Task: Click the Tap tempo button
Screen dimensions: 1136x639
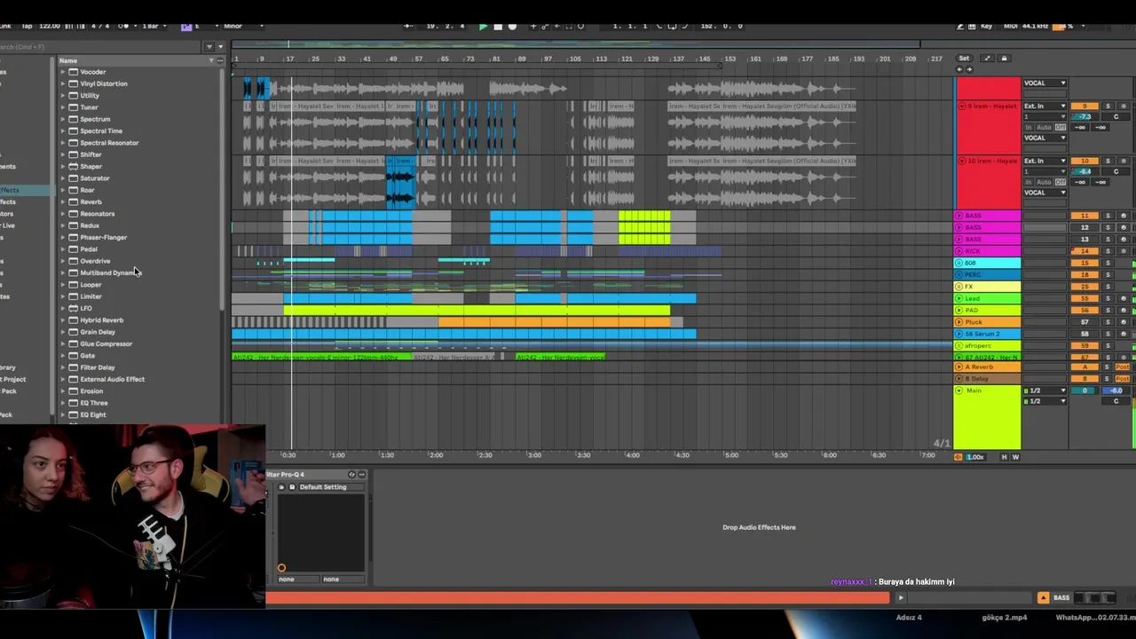Action: click(27, 26)
